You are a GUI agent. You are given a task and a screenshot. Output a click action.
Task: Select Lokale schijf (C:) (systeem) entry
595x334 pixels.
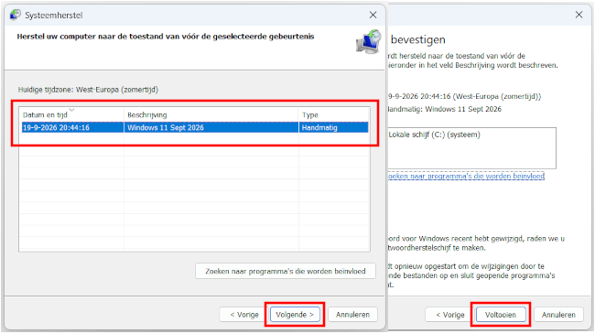coord(434,135)
